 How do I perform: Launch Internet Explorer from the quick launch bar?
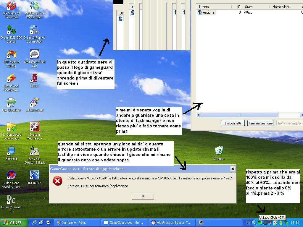pos(35,223)
